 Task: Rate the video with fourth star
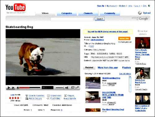pyautogui.click(x=18, y=98)
